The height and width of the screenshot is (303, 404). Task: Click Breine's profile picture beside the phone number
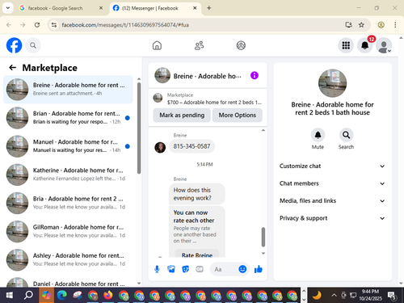click(160, 147)
